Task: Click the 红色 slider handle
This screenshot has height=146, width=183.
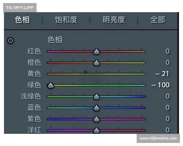Action: pyautogui.click(x=96, y=52)
